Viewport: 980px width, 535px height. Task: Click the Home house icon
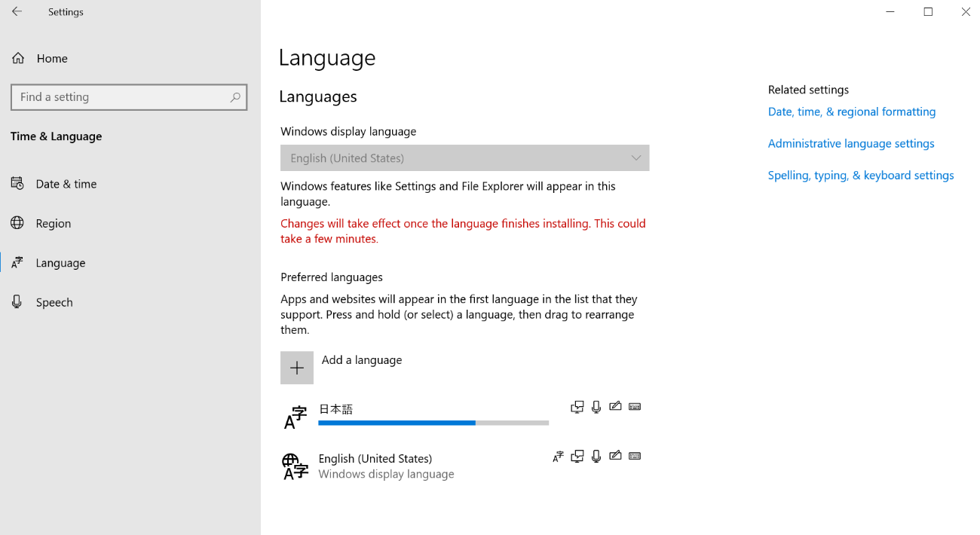coord(18,58)
